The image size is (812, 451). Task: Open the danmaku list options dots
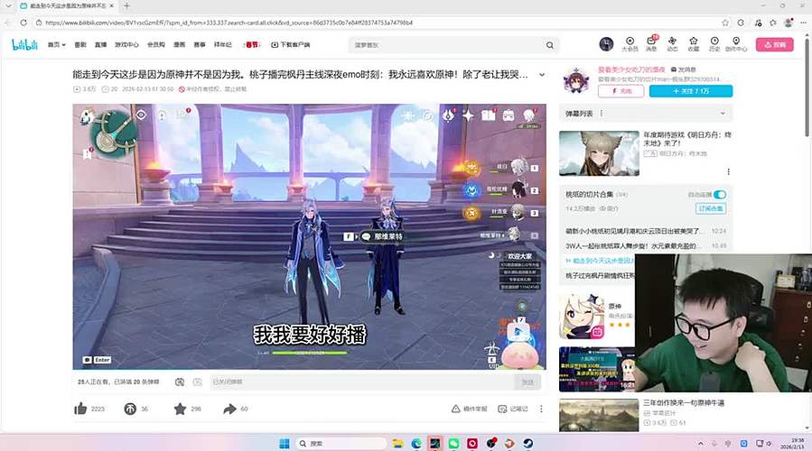point(602,114)
